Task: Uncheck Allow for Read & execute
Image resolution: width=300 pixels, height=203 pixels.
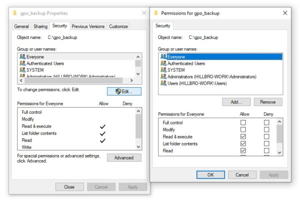Action: coord(243,136)
